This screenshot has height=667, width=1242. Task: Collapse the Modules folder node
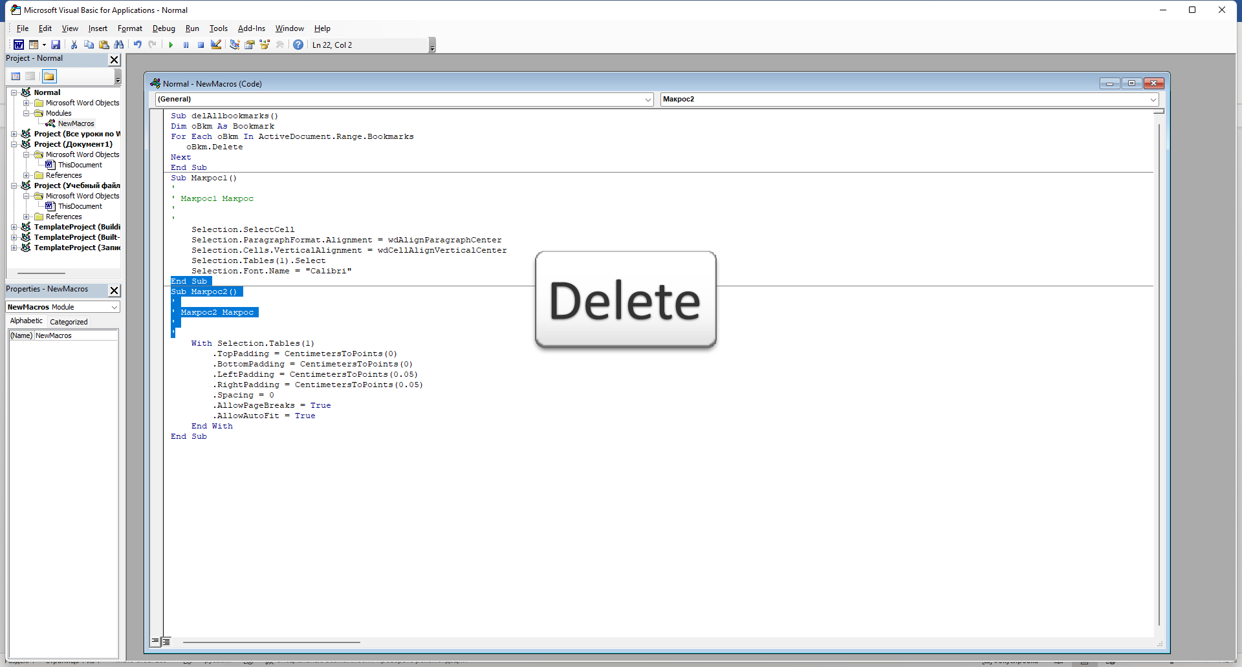pos(26,113)
